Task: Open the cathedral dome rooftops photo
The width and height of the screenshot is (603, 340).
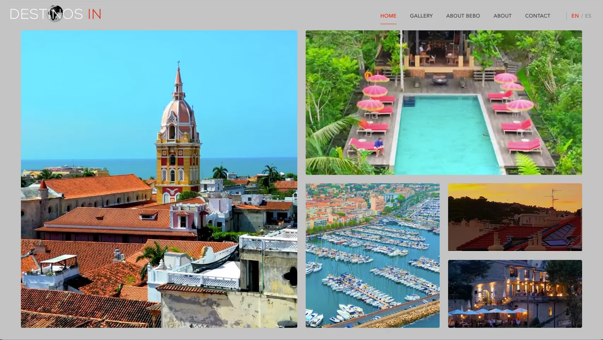Action: coord(159,179)
